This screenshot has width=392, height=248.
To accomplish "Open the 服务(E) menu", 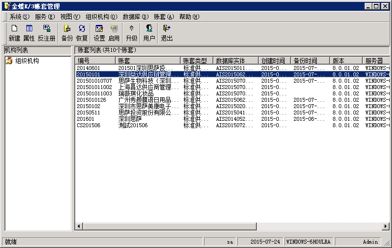I will (45, 17).
